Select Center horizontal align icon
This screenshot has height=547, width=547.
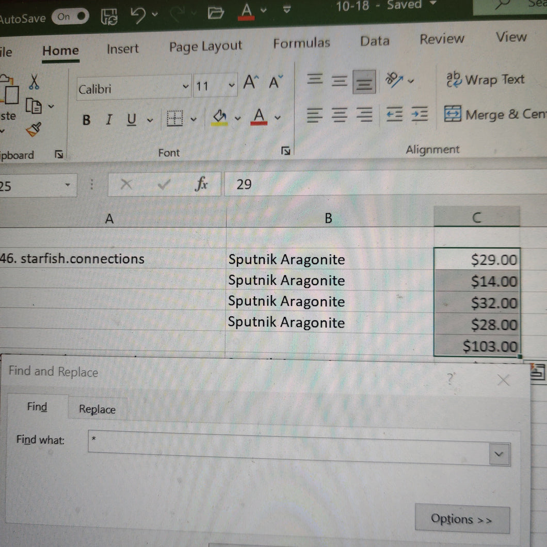(x=339, y=115)
